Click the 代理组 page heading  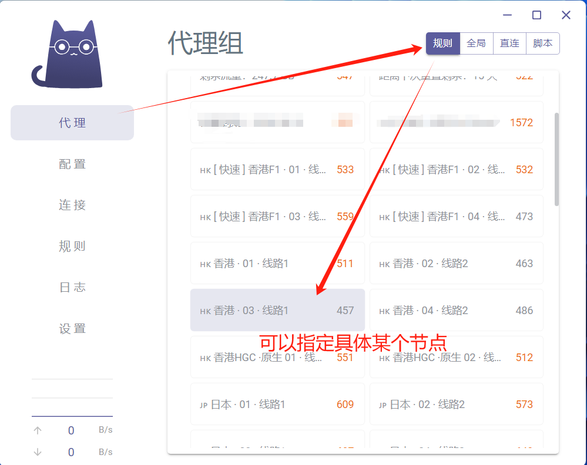click(206, 43)
